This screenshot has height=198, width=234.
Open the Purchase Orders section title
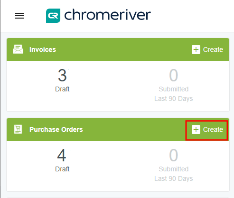(56, 129)
